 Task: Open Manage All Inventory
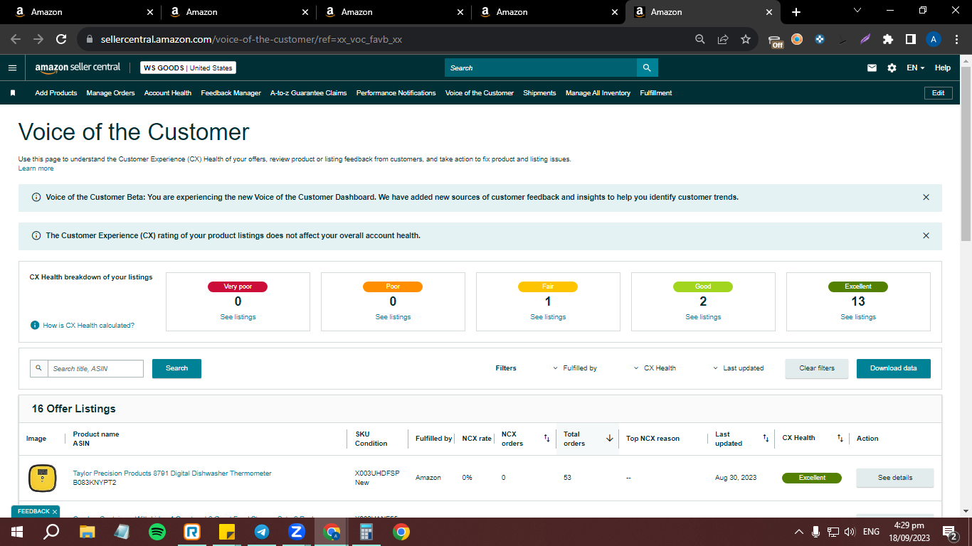pyautogui.click(x=598, y=93)
